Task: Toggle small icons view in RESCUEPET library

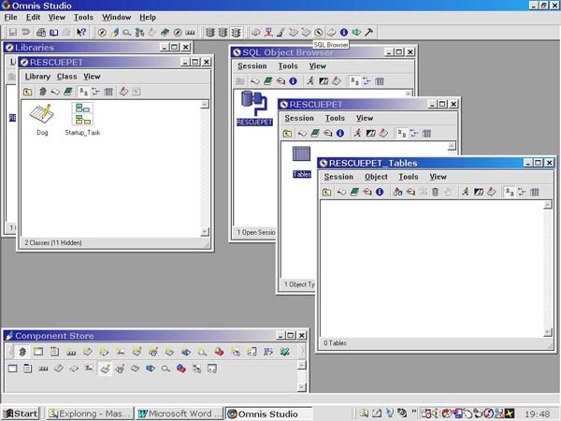Action: (96, 92)
